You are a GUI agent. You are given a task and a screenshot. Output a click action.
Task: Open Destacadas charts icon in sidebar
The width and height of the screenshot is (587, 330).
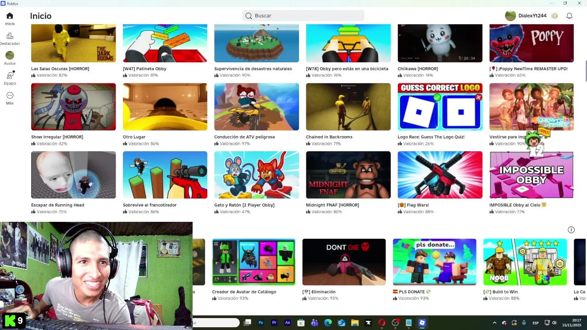point(10,36)
